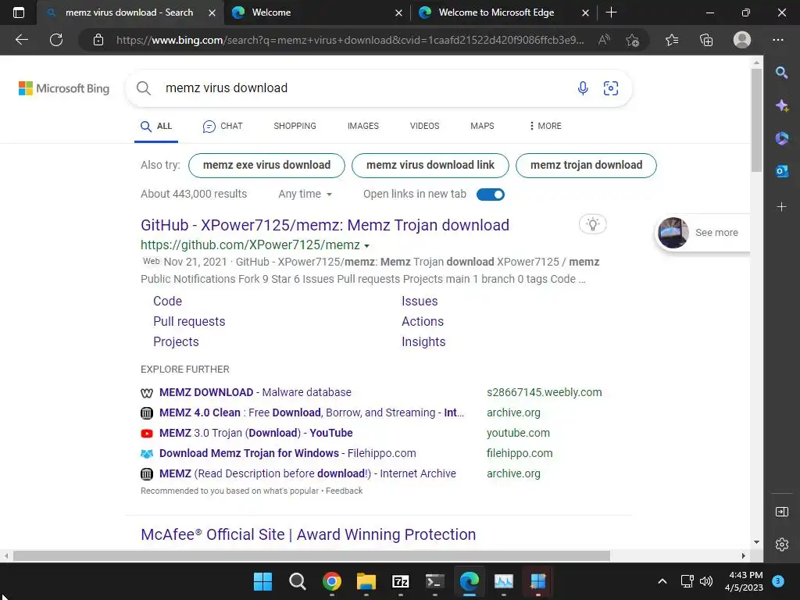This screenshot has width=800, height=600.
Task: Expand the Any time filter
Action: click(x=305, y=194)
